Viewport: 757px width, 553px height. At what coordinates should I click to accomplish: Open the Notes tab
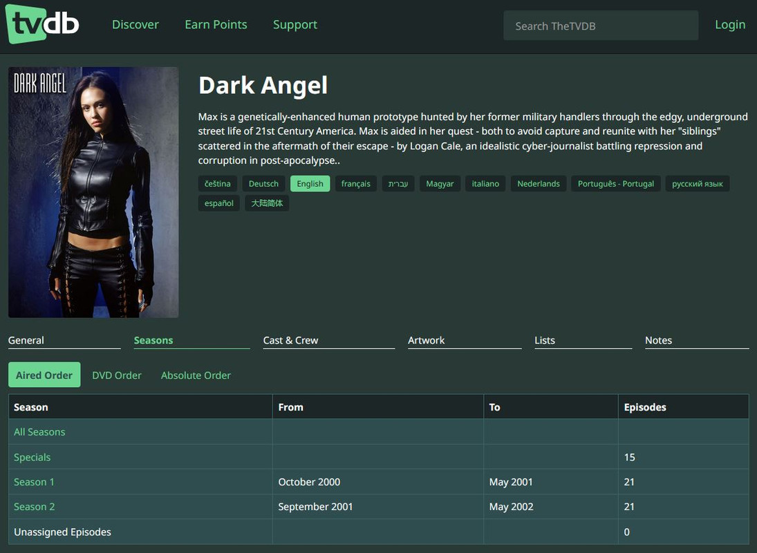pyautogui.click(x=697, y=340)
